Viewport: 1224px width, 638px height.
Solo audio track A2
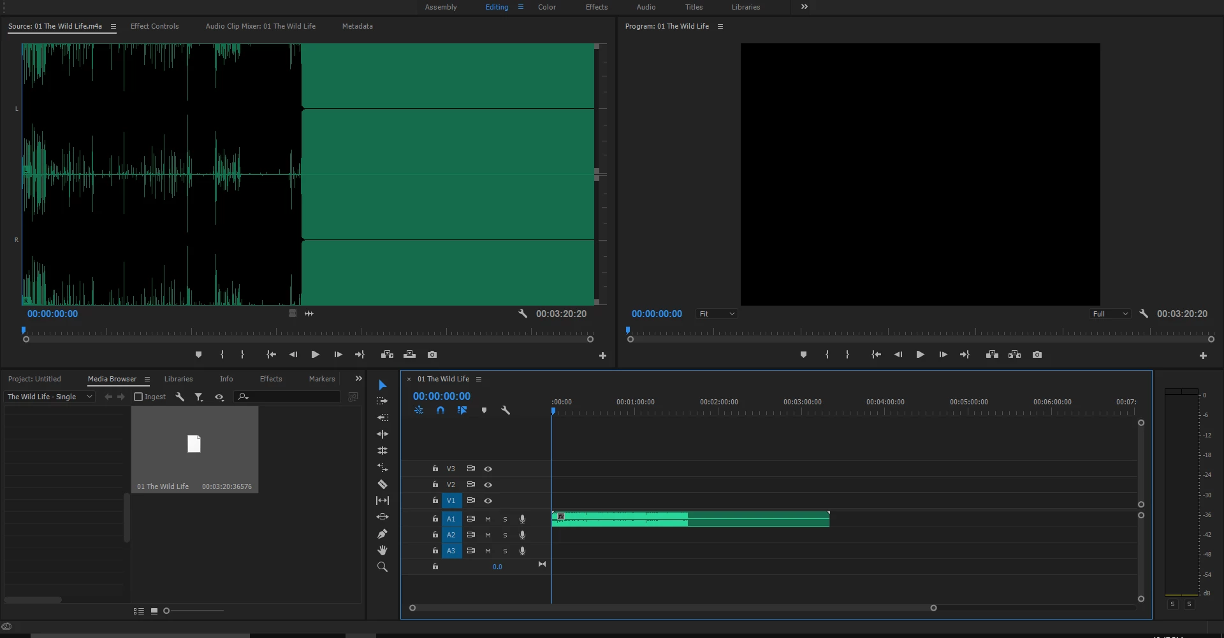tap(505, 535)
